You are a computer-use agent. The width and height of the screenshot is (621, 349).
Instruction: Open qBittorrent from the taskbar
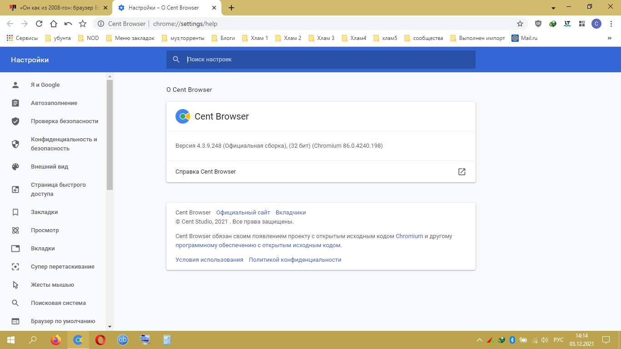[x=123, y=340]
